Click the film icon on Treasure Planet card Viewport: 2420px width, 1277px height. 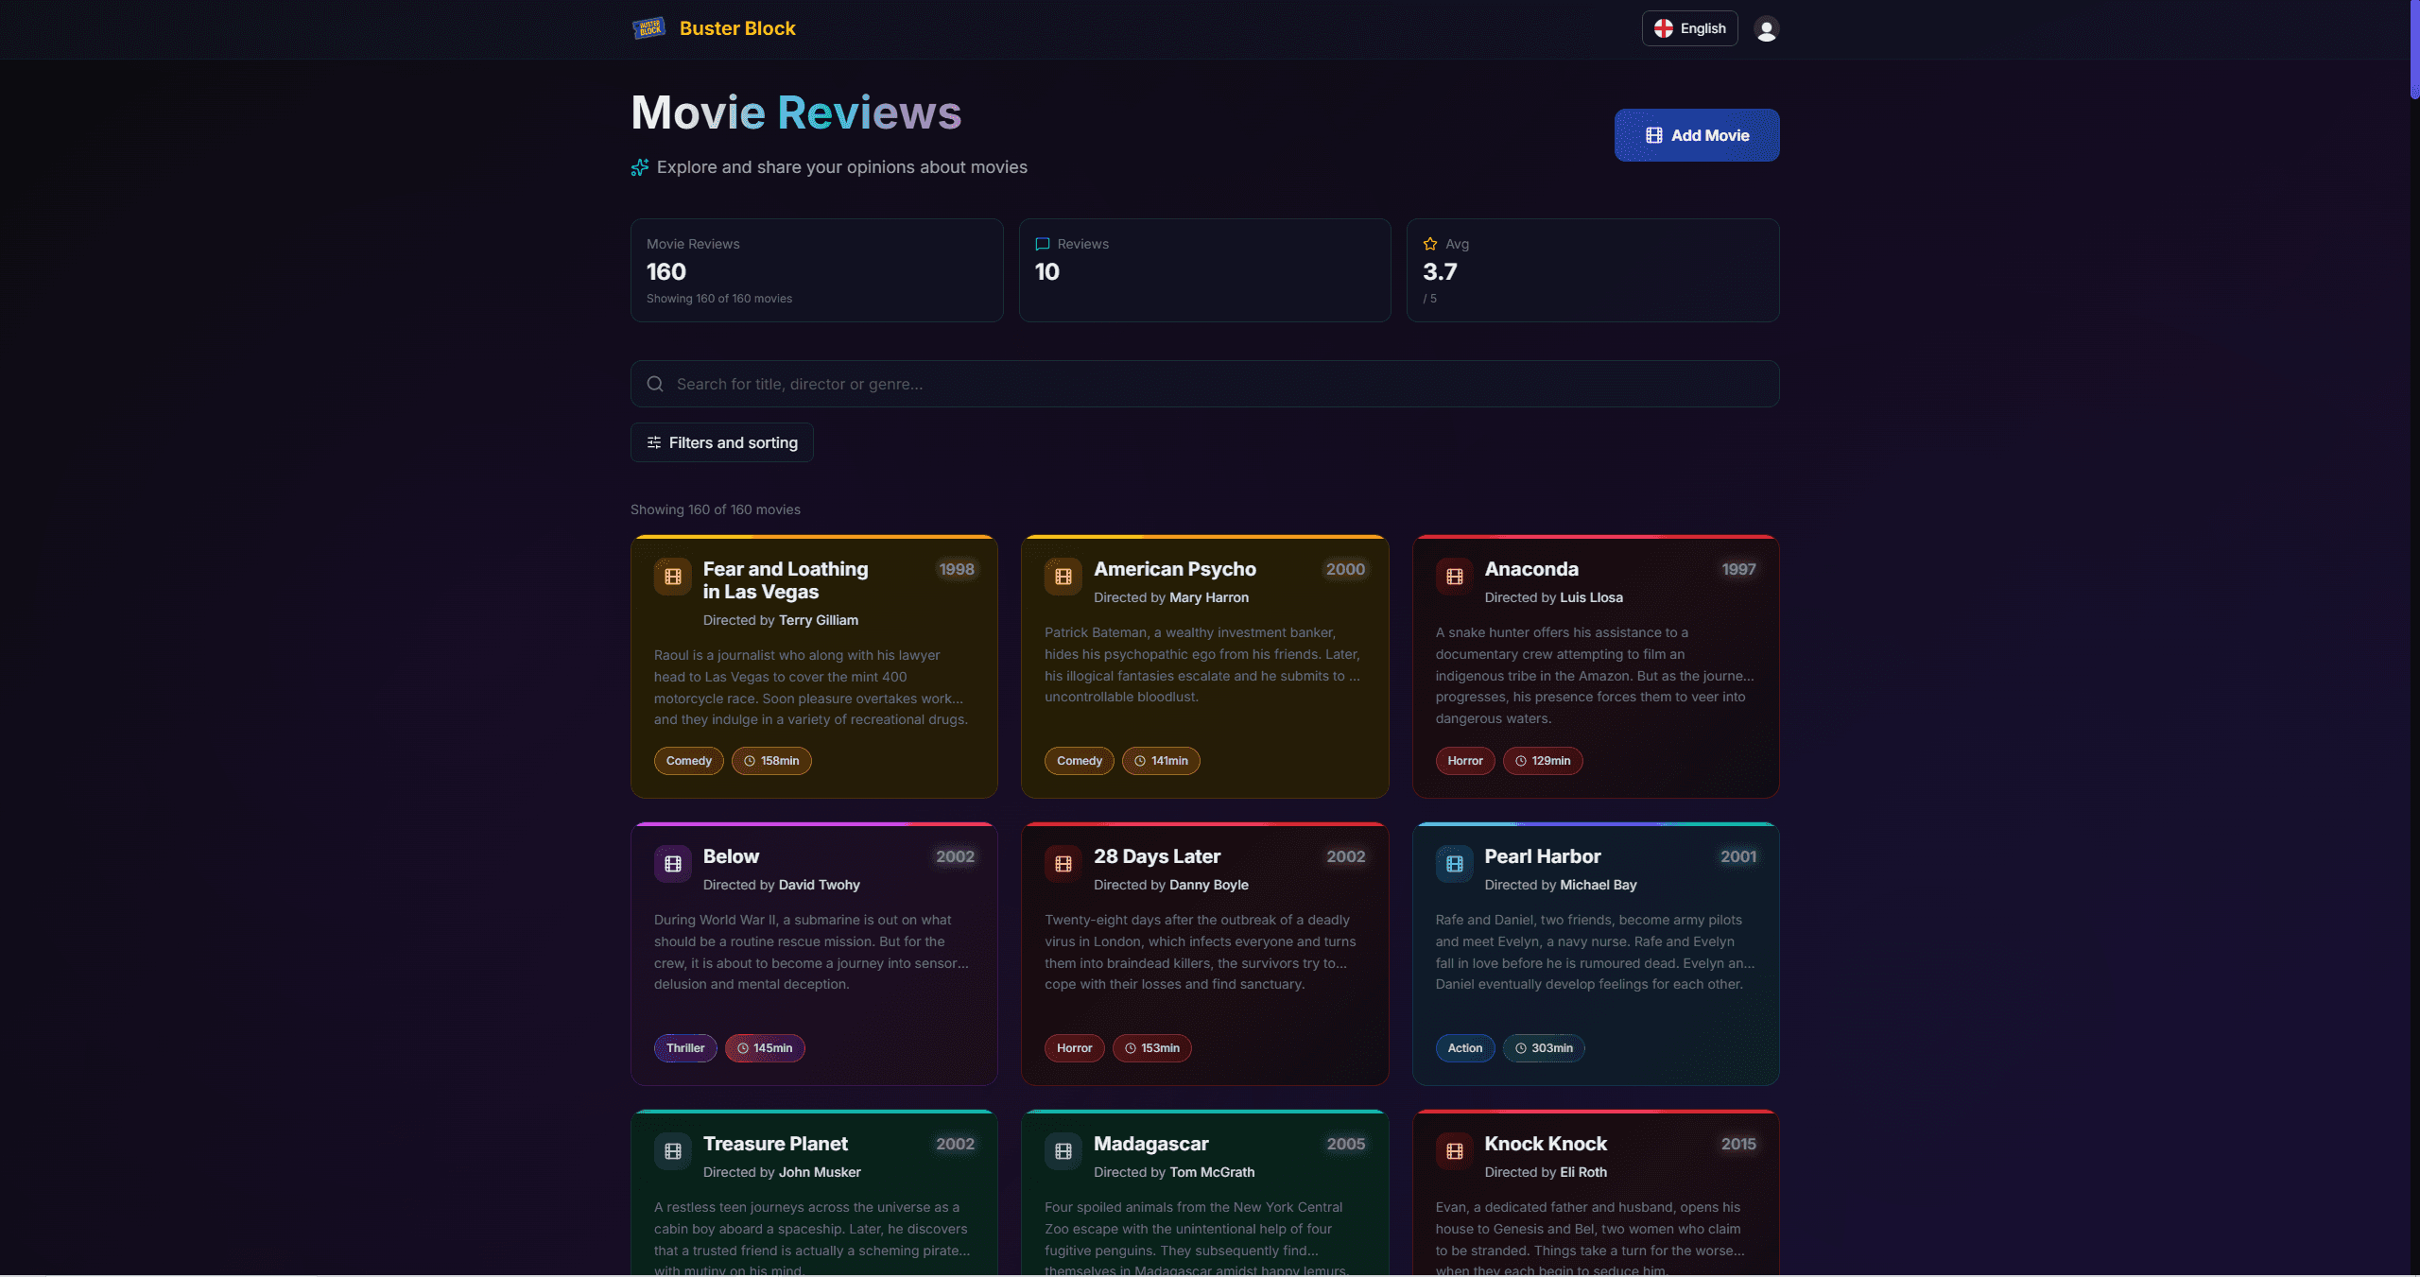coord(673,1151)
